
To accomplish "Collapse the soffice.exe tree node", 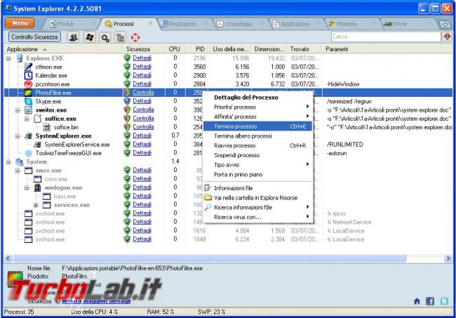I will tap(27, 119).
